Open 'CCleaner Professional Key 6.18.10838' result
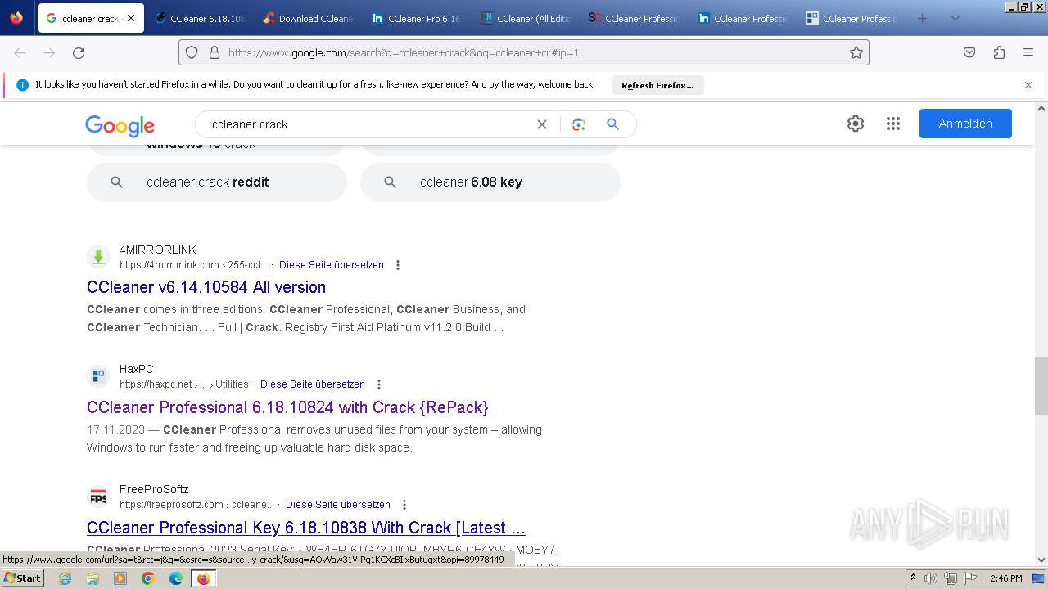This screenshot has width=1048, height=589. coord(306,528)
